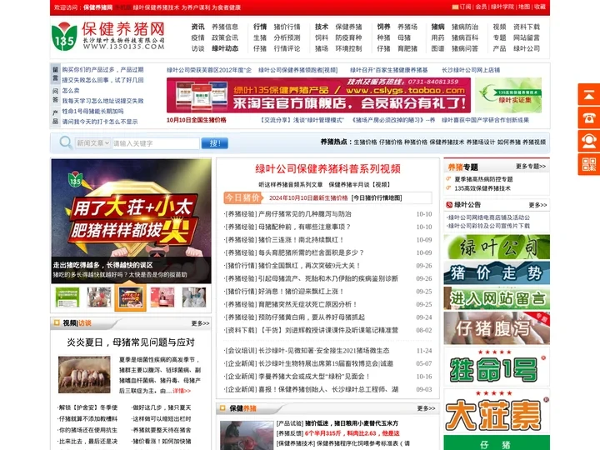Click the keyword search input field
Screen dimensions: 600x450
pyautogui.click(x=155, y=143)
